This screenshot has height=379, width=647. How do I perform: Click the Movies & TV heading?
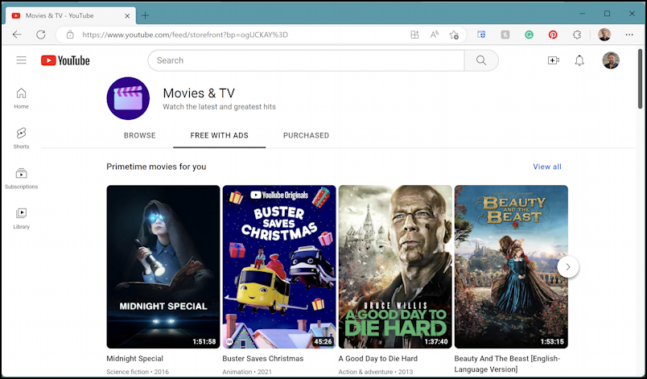[x=199, y=93]
